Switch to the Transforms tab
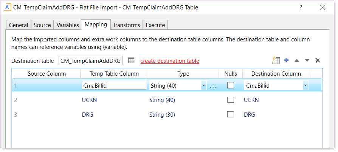Screen dimensions: 338x152 [127, 25]
